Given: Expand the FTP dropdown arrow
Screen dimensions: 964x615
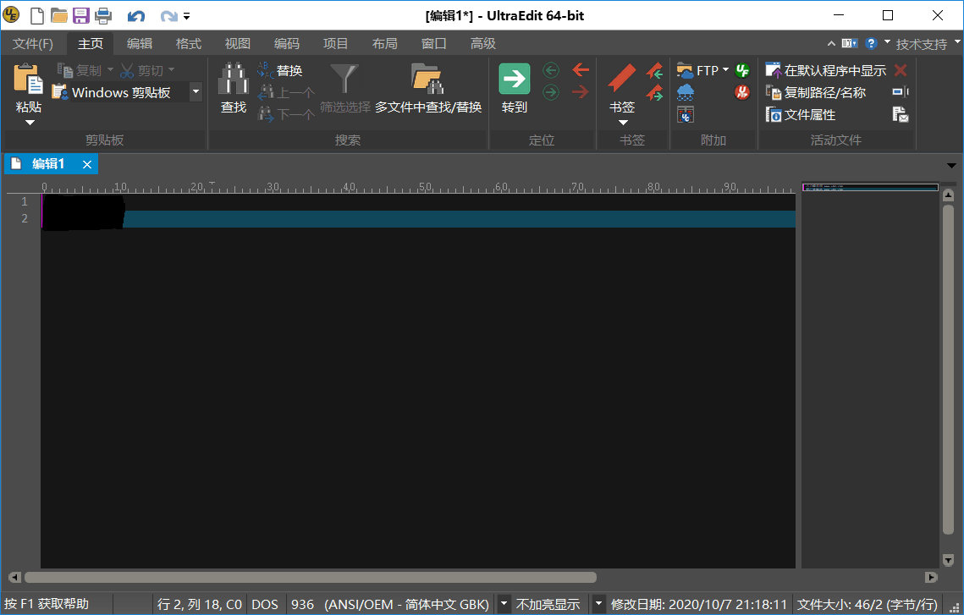Looking at the screenshot, I should [725, 70].
